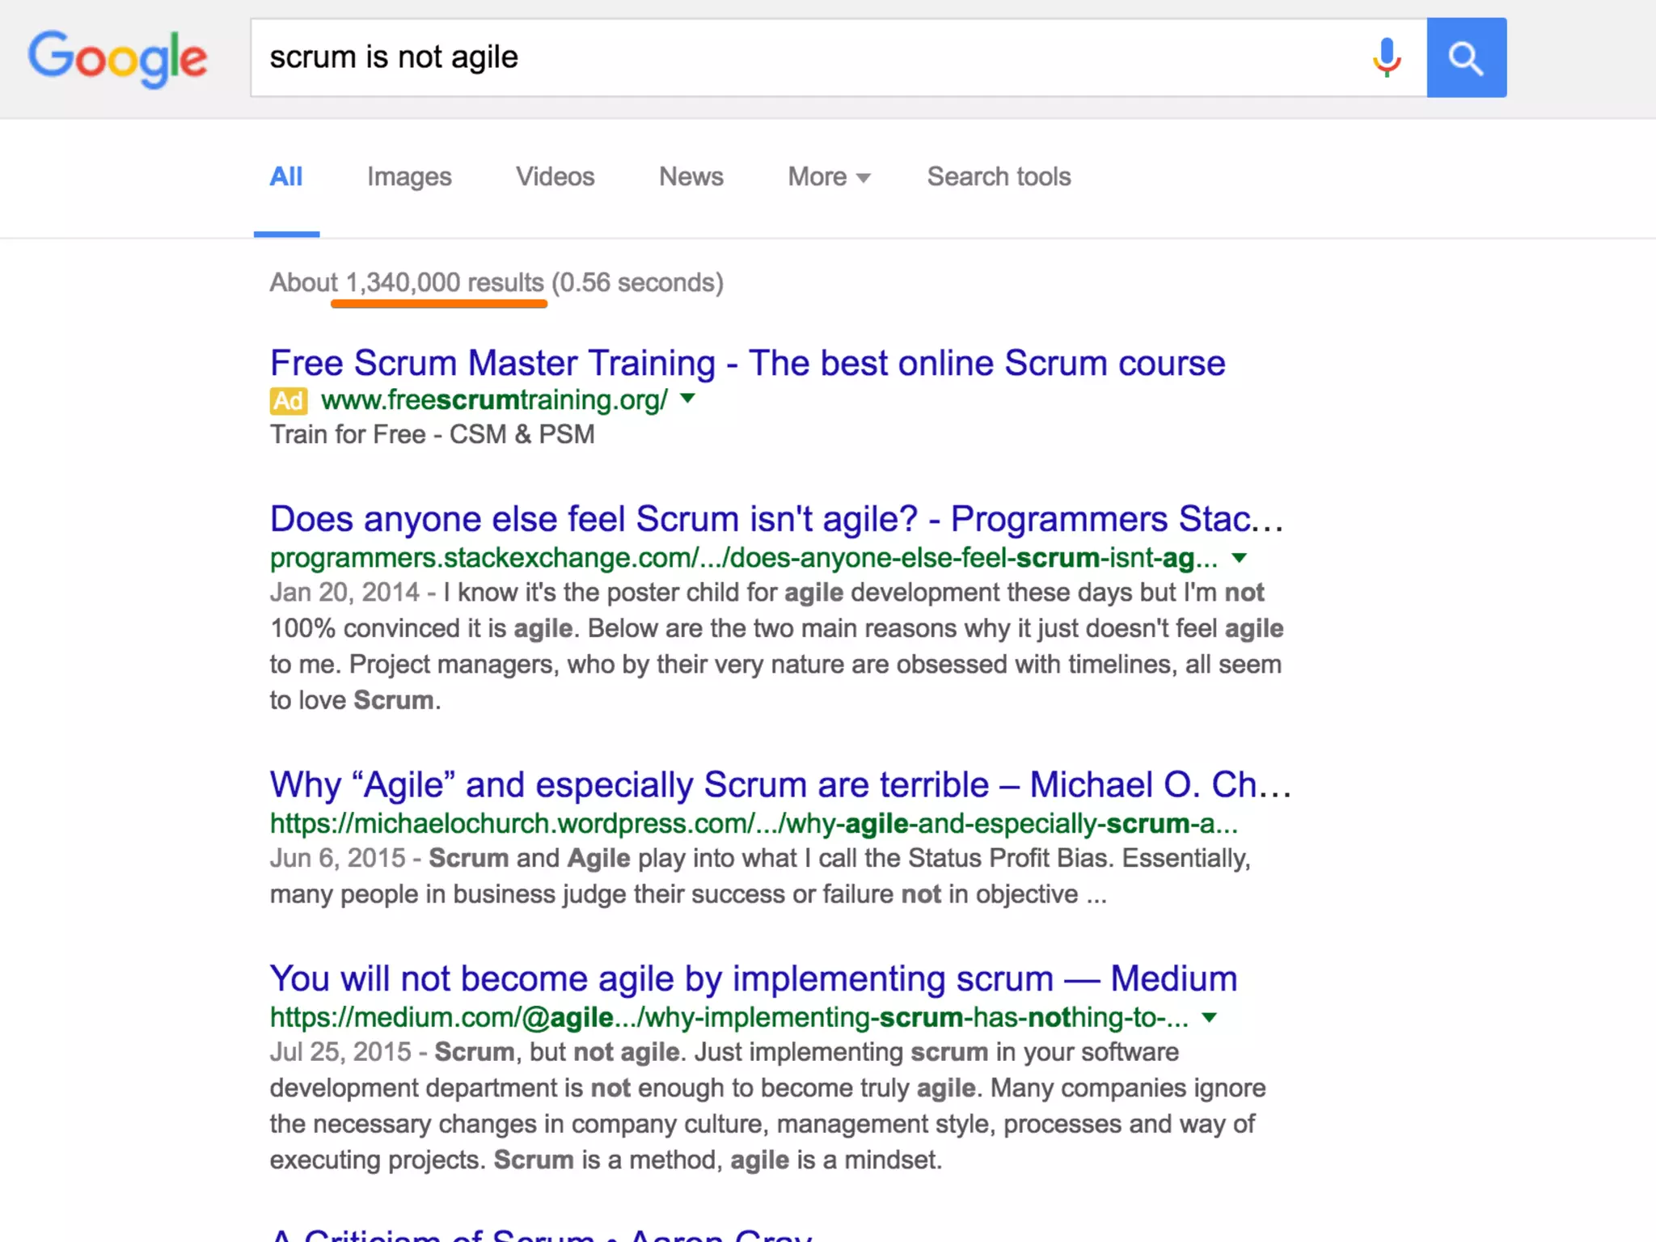This screenshot has width=1656, height=1242.
Task: Click the blue magnifying glass search button
Action: [x=1466, y=57]
